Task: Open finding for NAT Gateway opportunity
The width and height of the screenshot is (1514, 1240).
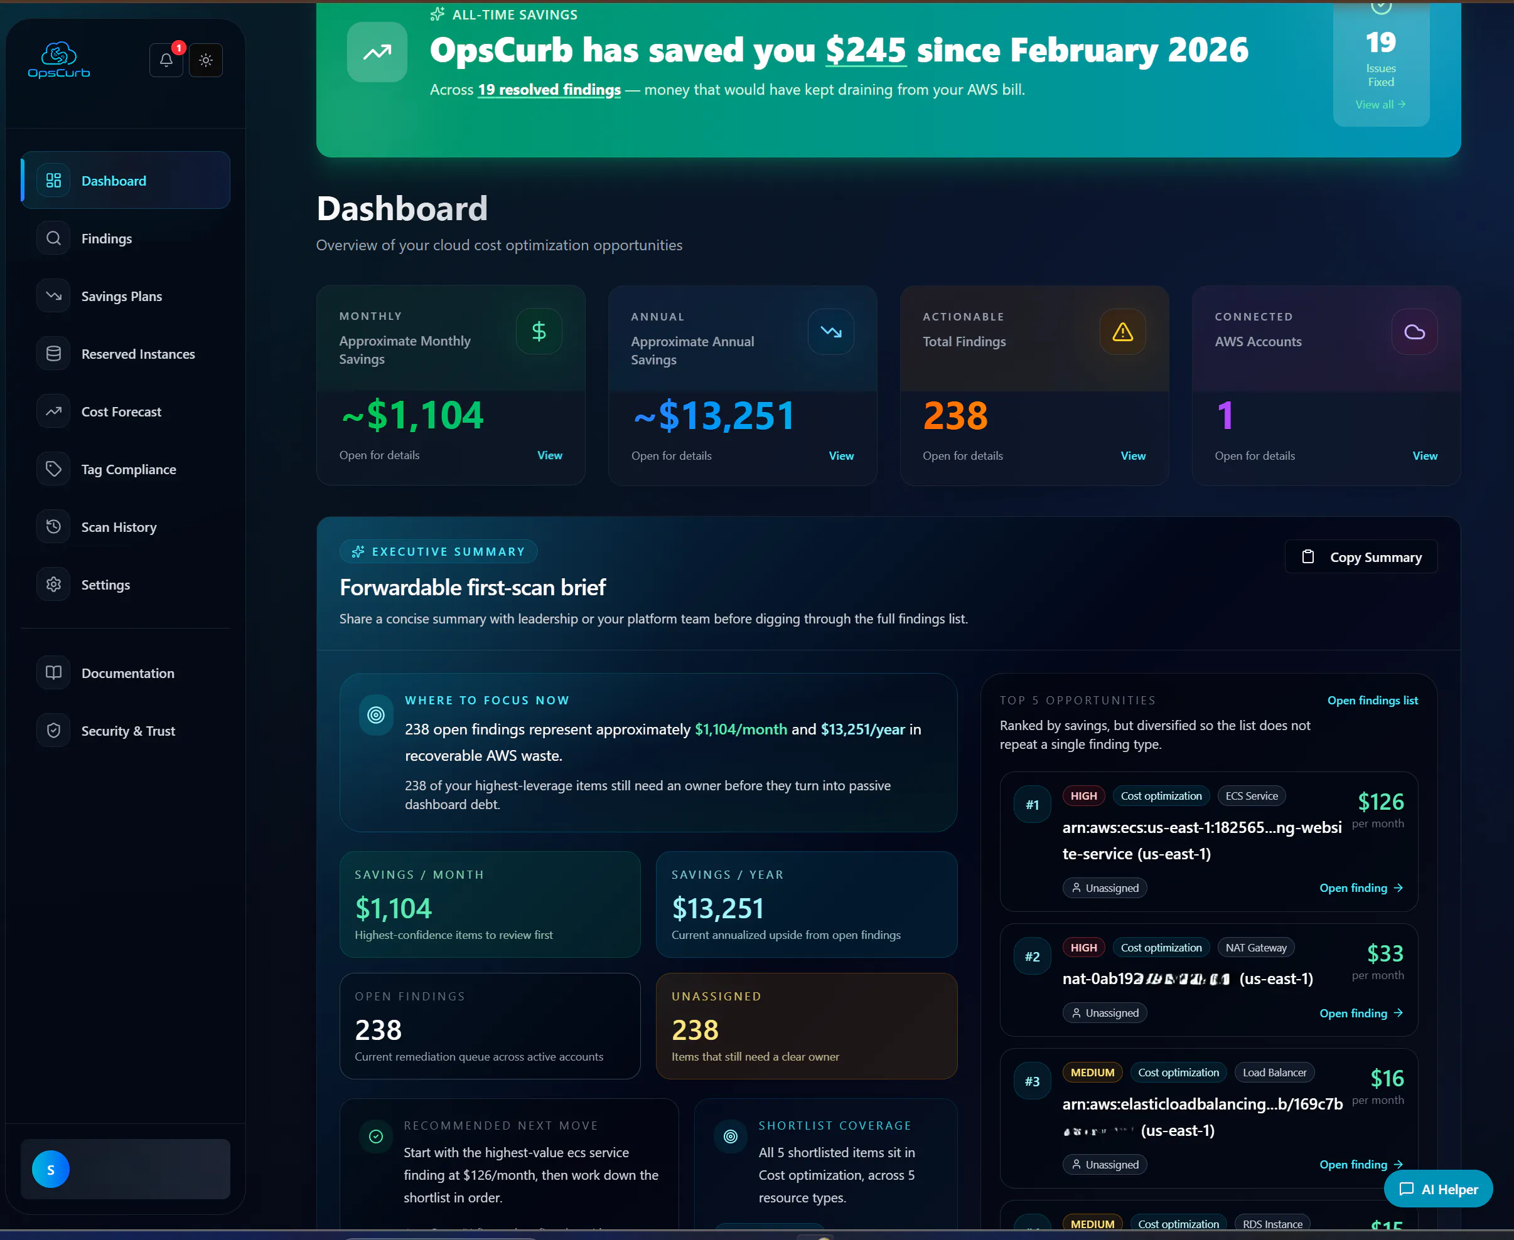Action: (x=1361, y=1013)
